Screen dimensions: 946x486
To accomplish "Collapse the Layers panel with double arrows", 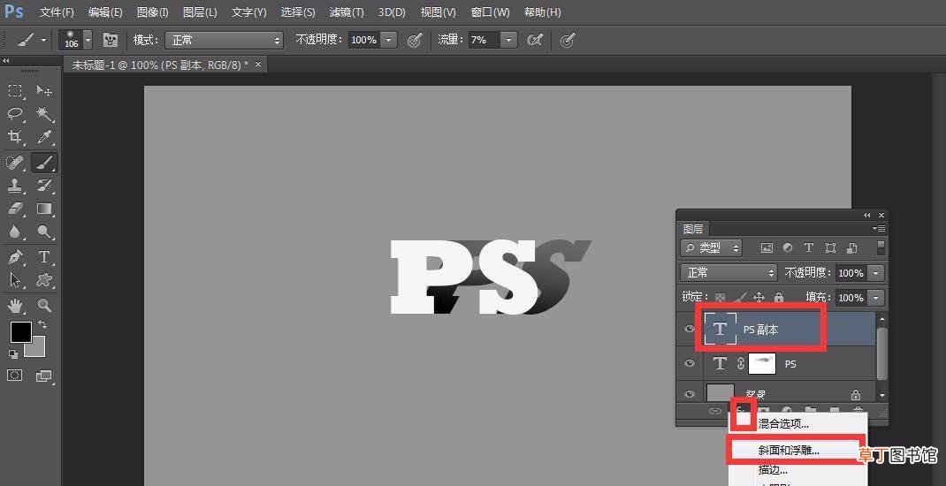I will (867, 215).
